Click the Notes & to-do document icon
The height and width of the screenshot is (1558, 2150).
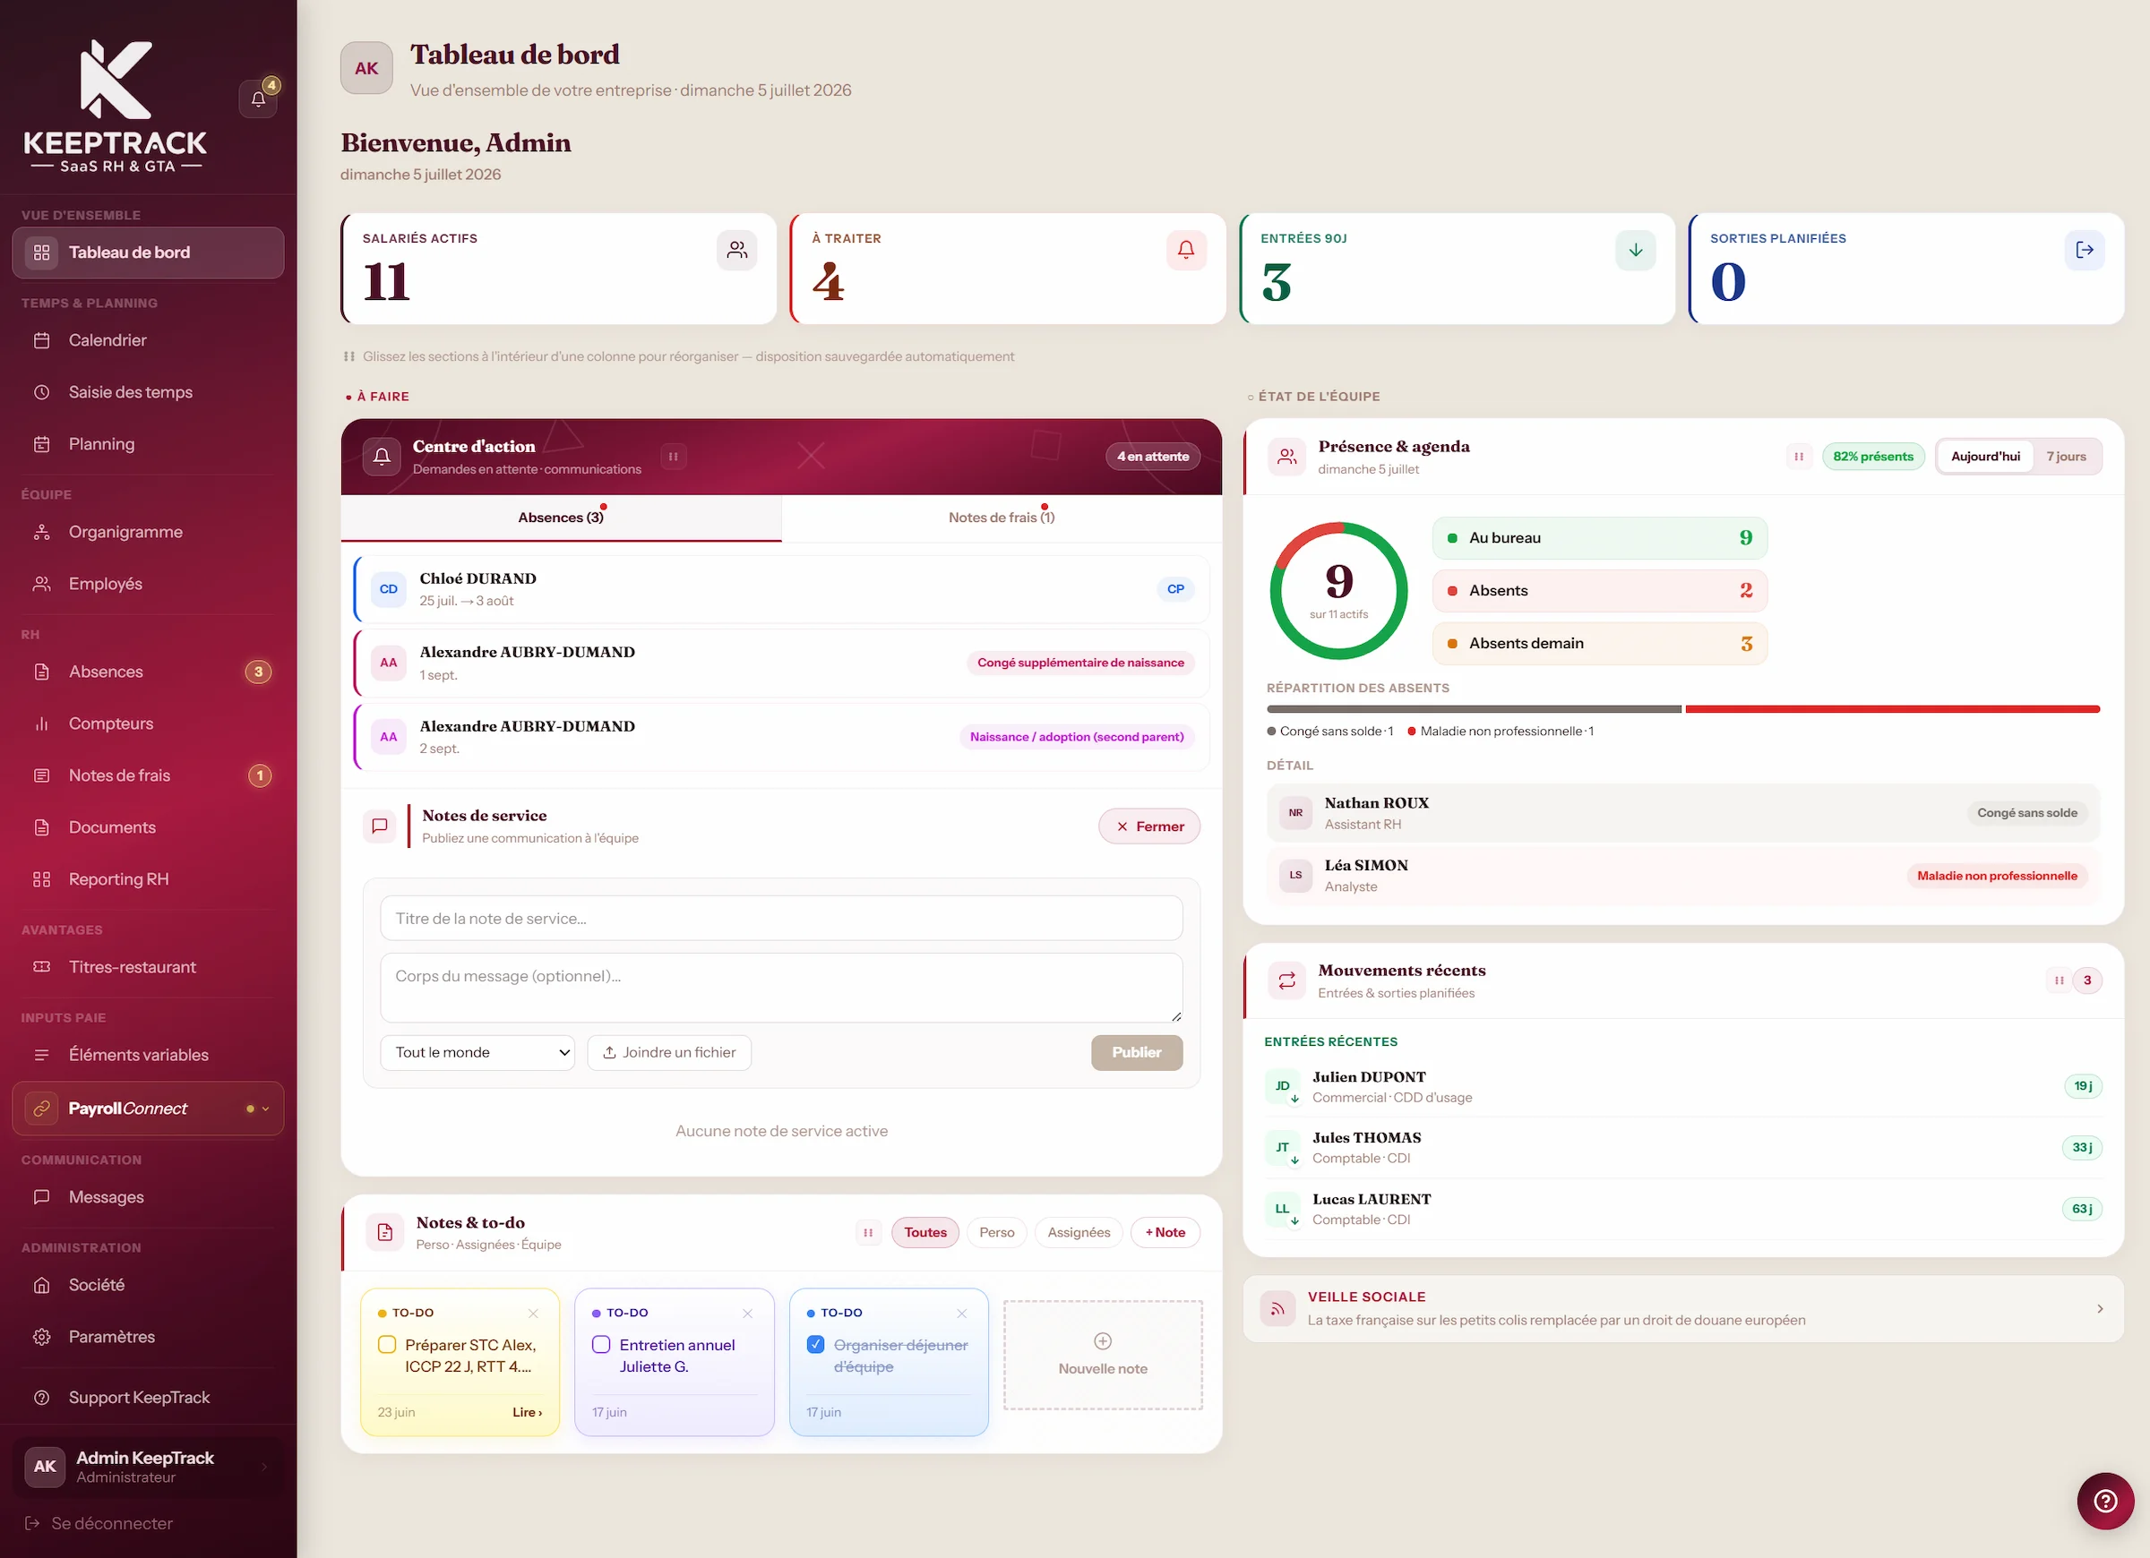point(385,1233)
